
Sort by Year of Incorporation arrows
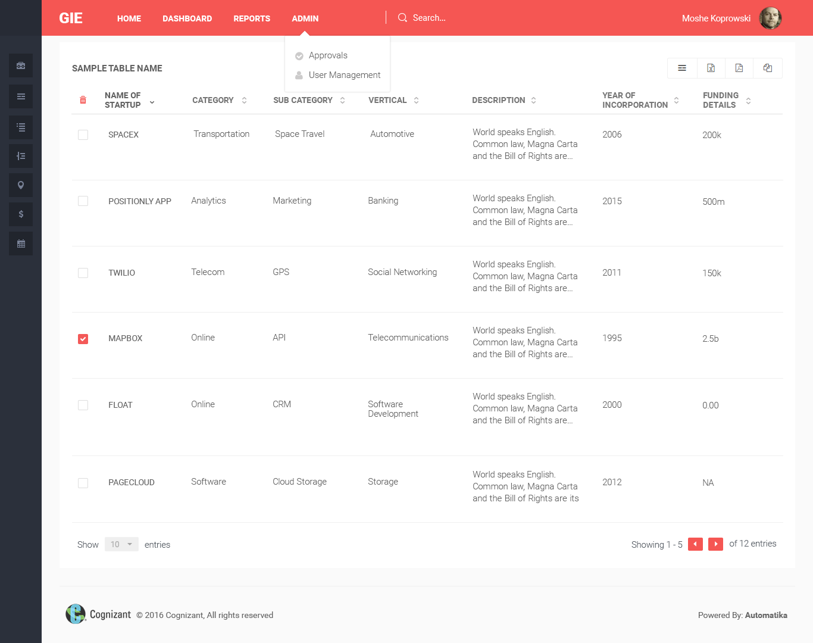point(676,100)
